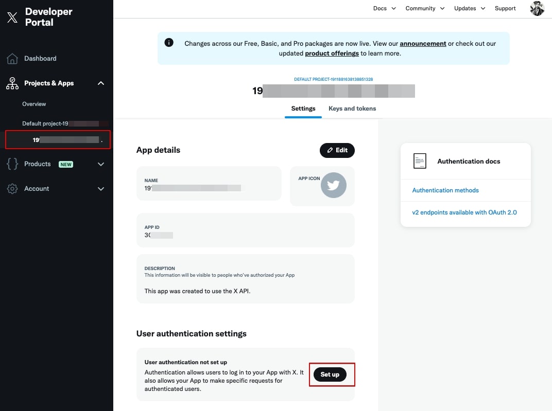Expand the Products section chevron
Image resolution: width=552 pixels, height=411 pixels.
(x=101, y=164)
